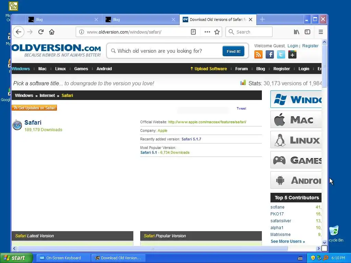Open the Safari 5.1 most popular link
Viewport: 351px width, 263px height.
pyautogui.click(x=149, y=152)
